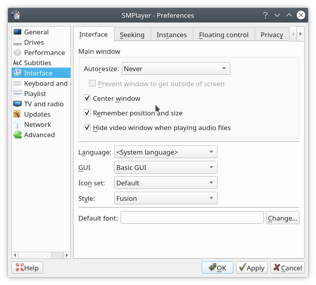The height and width of the screenshot is (285, 316).
Task: Open the Floating control tab
Action: (x=223, y=35)
